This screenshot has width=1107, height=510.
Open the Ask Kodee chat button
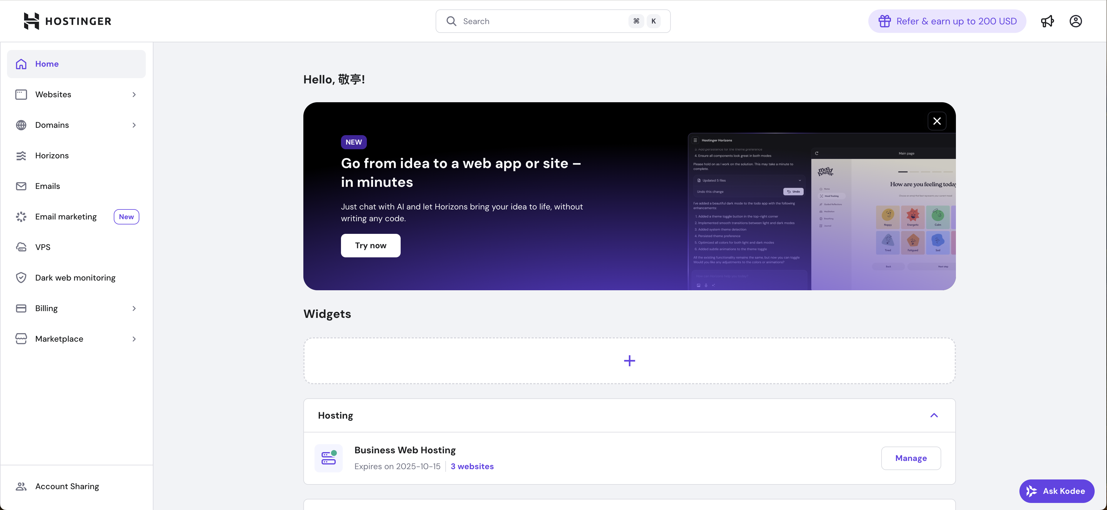[1057, 491]
